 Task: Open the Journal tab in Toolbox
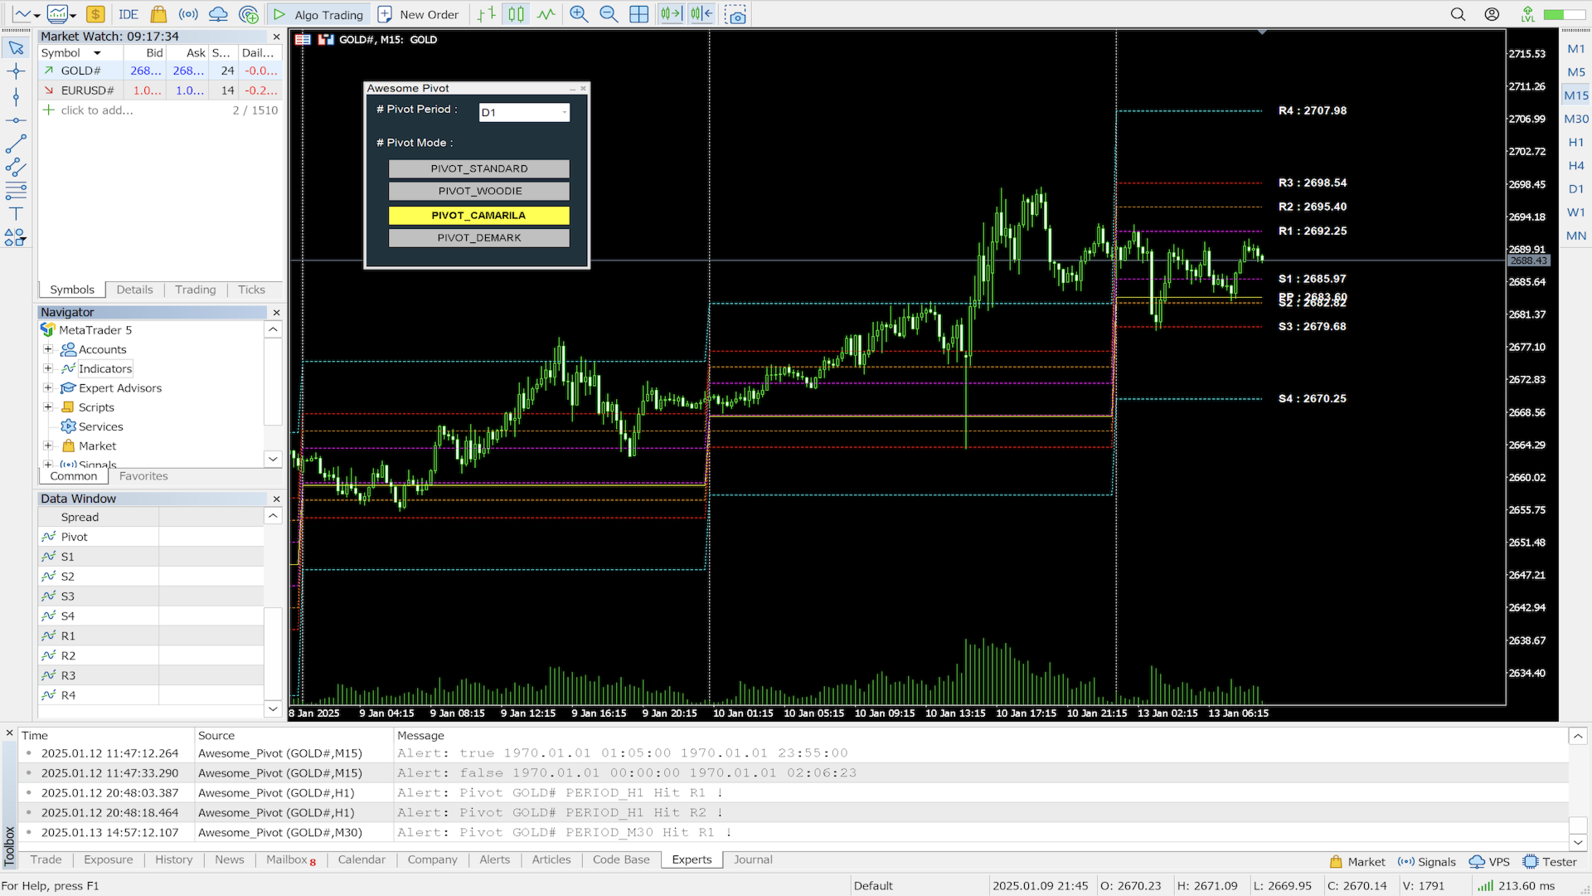coord(752,859)
